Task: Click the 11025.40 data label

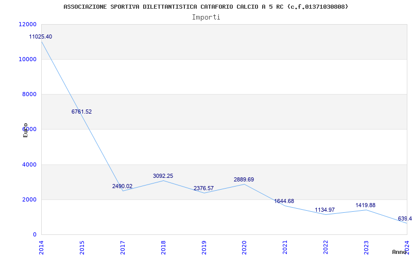Action: pyautogui.click(x=41, y=36)
